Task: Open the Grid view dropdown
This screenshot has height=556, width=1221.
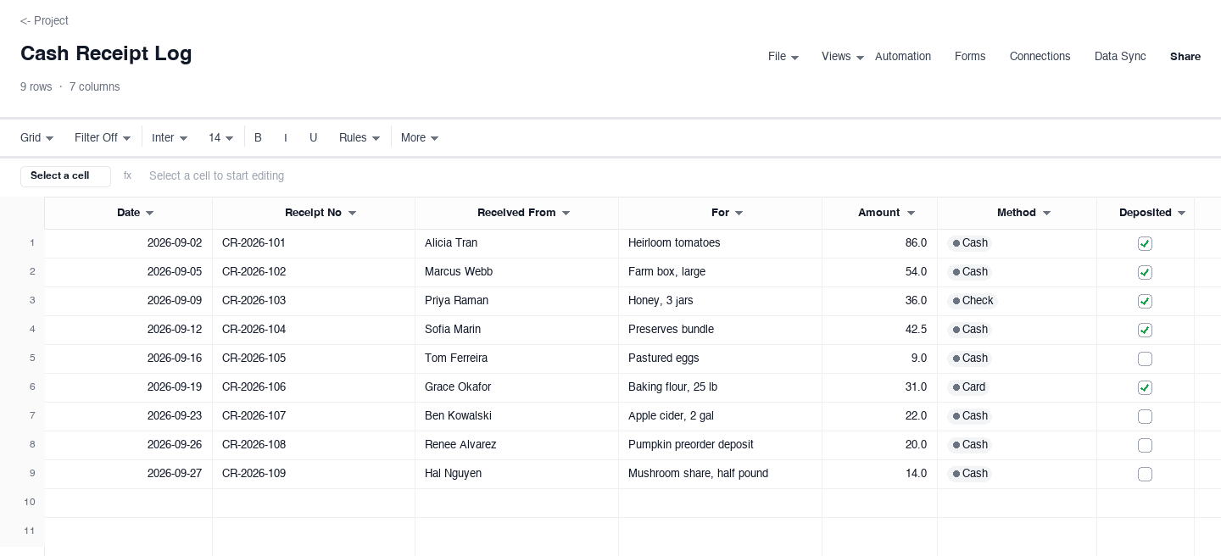Action: [37, 137]
